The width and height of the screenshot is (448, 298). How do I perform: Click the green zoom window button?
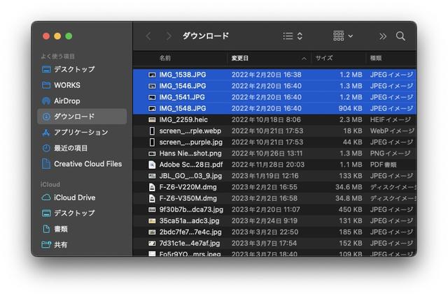click(69, 36)
